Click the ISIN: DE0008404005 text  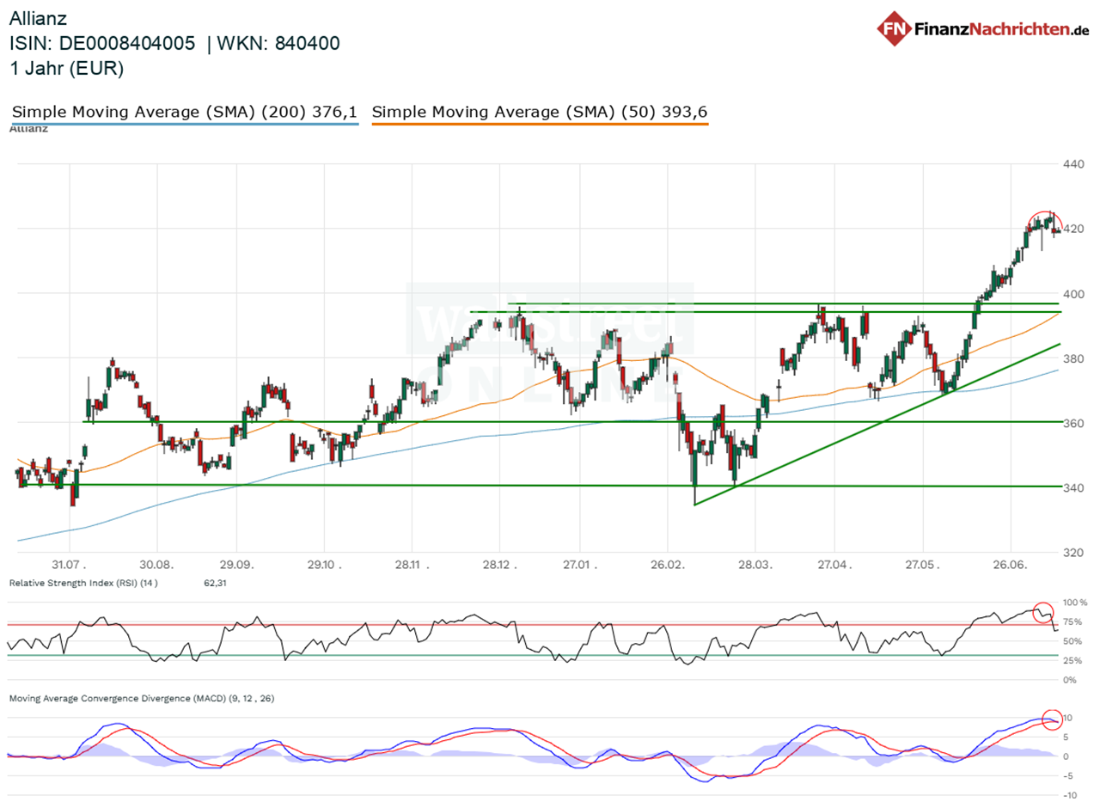coord(102,43)
